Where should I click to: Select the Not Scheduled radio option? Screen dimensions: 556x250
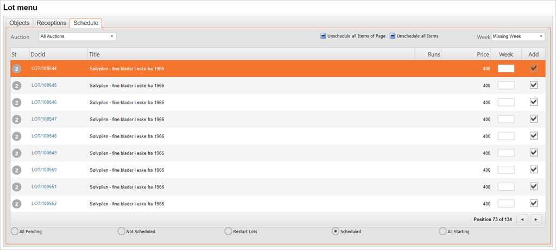(121, 232)
